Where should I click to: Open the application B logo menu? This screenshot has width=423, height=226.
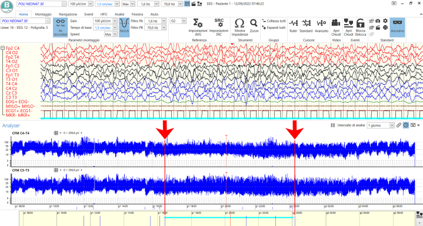pyautogui.click(x=7, y=6)
